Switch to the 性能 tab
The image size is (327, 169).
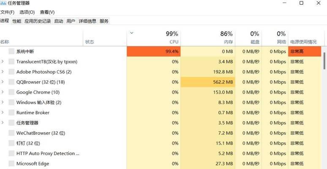16,21
